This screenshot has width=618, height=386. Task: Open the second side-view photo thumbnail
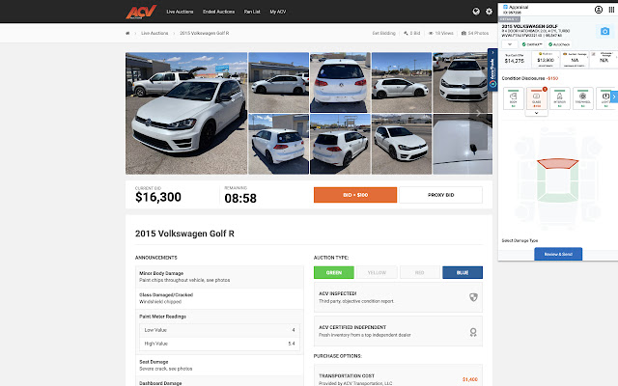coord(402,83)
